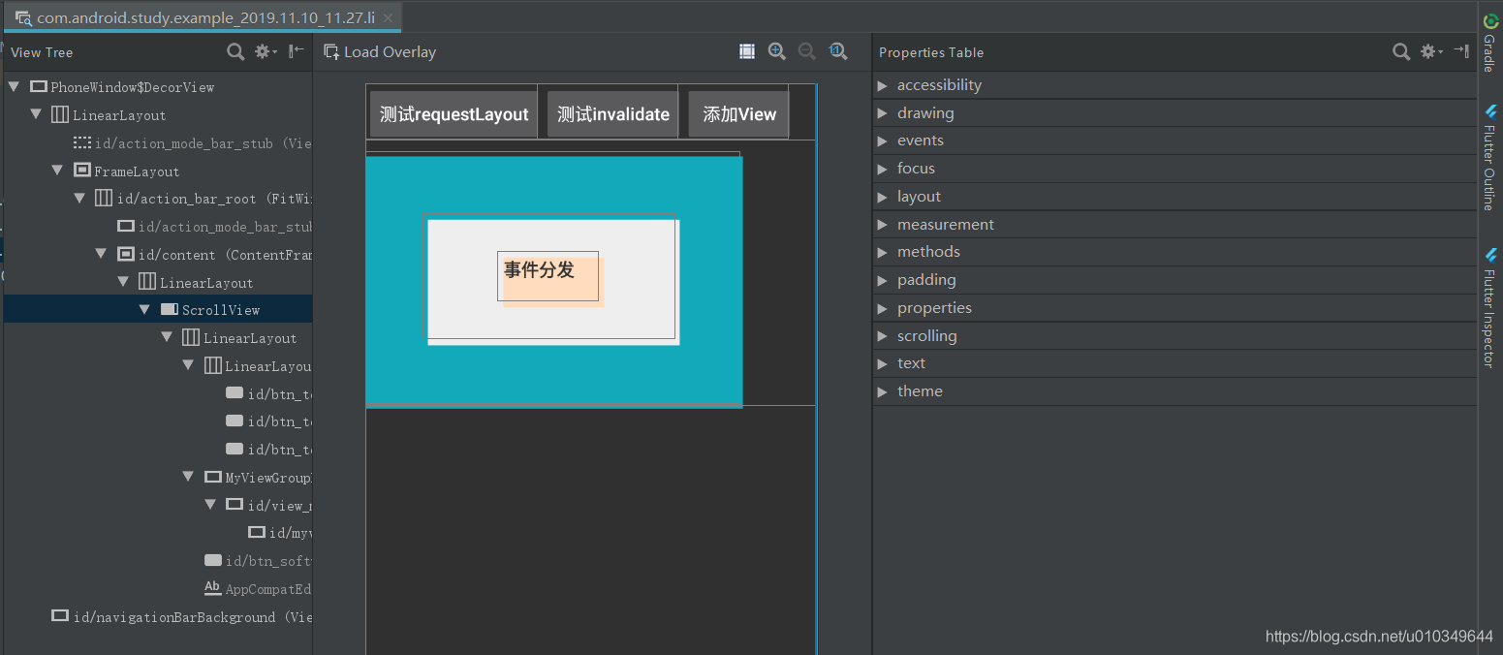Open Properties Table settings gear

coord(1430,51)
